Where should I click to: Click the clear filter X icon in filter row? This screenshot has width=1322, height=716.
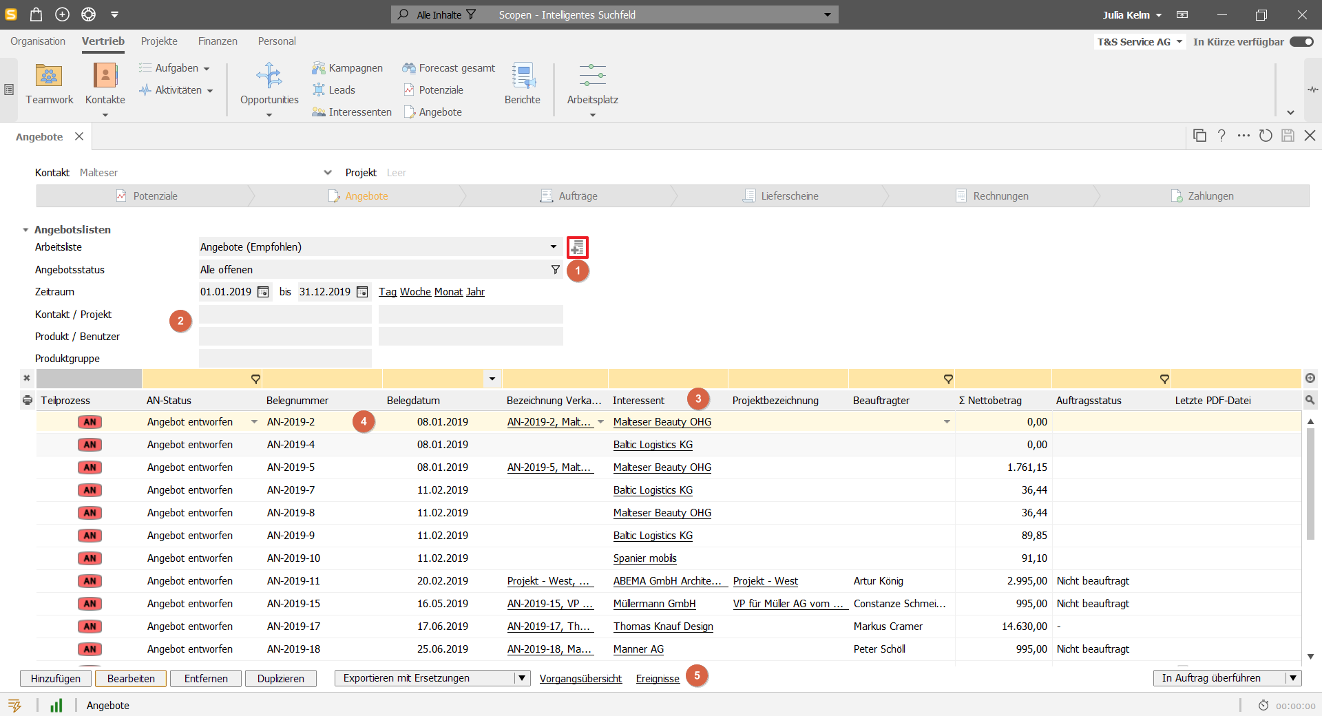pyautogui.click(x=27, y=378)
